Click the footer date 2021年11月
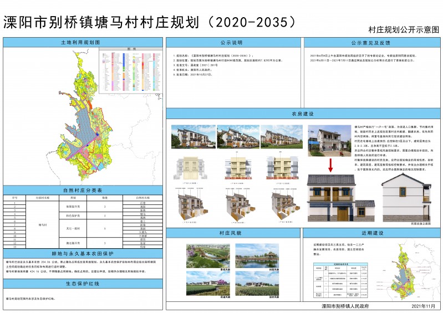Screen dimensions: 443x313 click(x=423, y=306)
